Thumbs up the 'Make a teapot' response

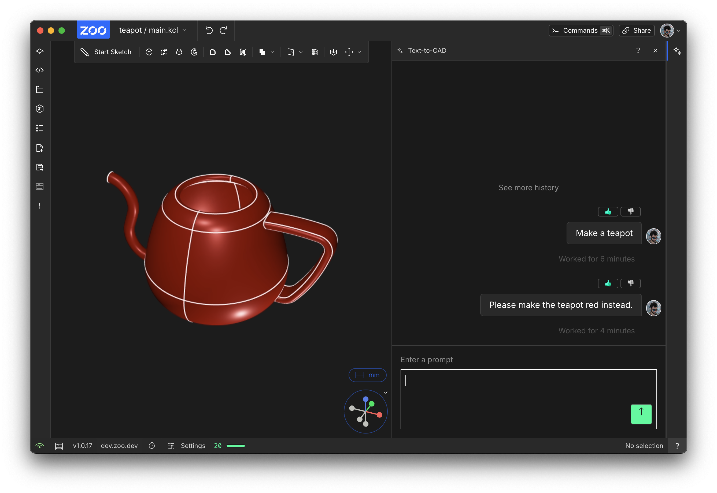(608, 212)
